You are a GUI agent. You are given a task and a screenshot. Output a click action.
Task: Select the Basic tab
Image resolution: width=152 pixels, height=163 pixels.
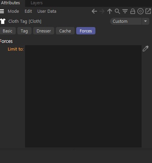[8, 31]
